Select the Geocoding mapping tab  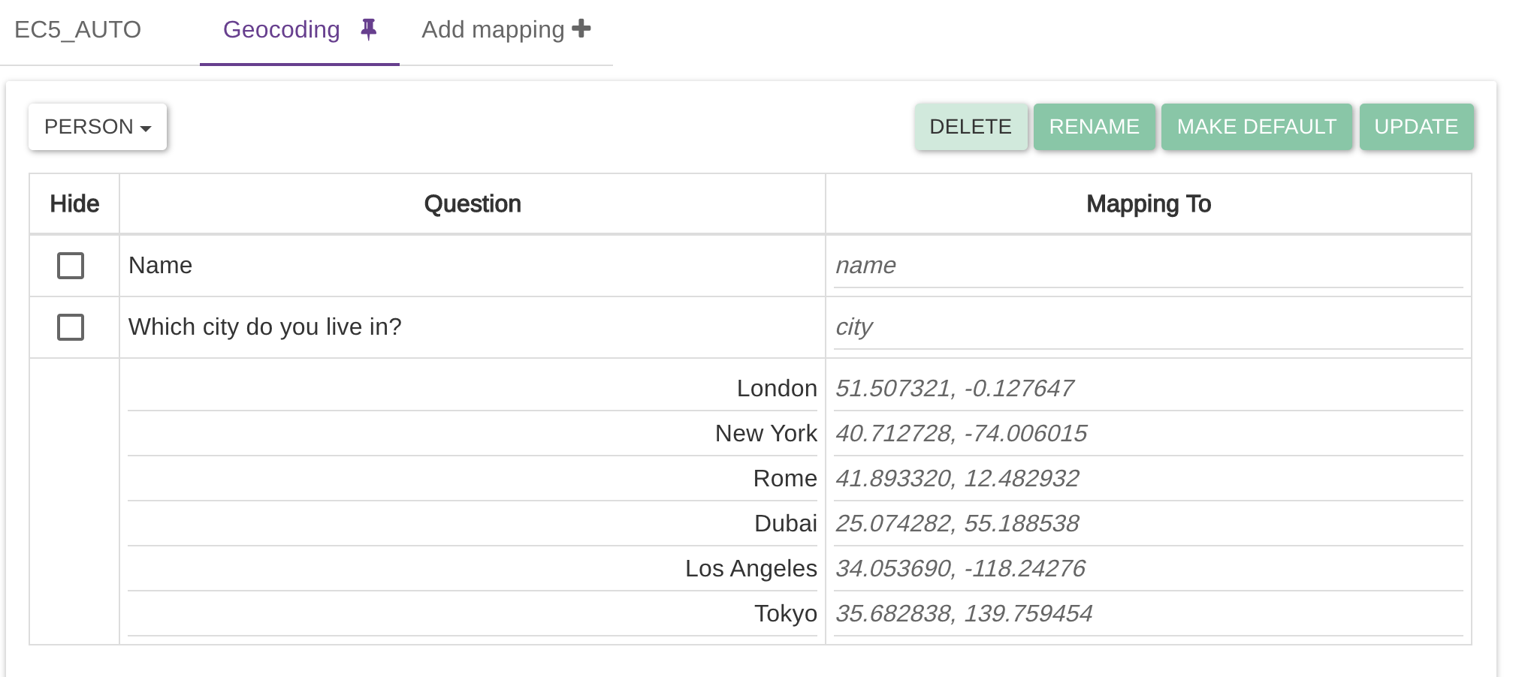tap(282, 30)
